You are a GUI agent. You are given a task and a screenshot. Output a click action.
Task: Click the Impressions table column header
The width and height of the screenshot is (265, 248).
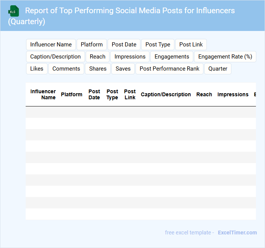click(233, 94)
